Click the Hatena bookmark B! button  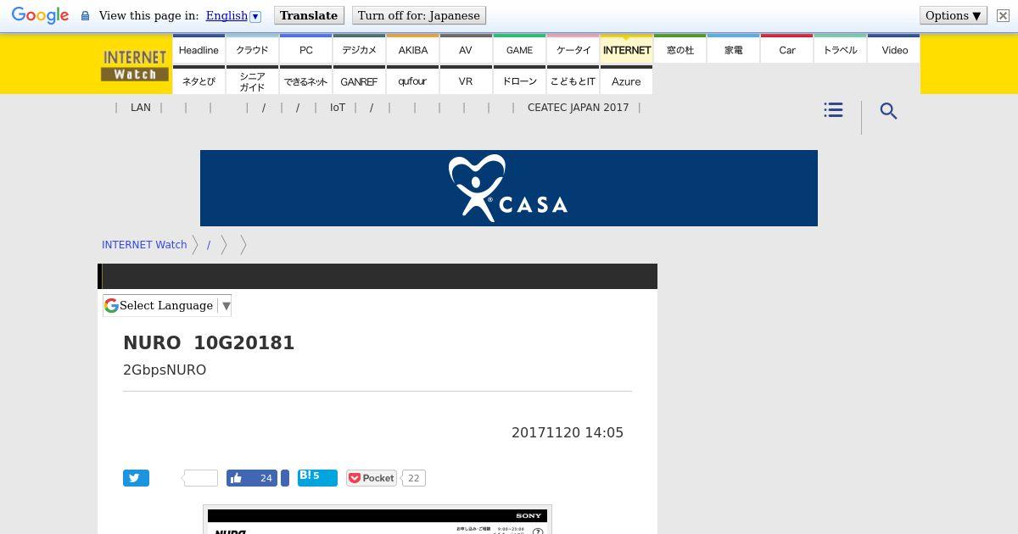[317, 478]
